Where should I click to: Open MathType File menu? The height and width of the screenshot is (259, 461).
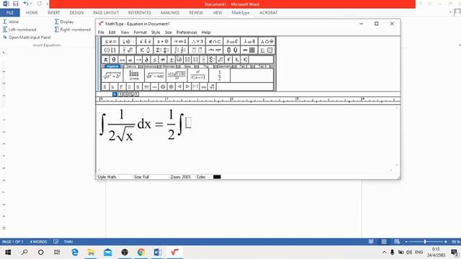pyautogui.click(x=101, y=32)
